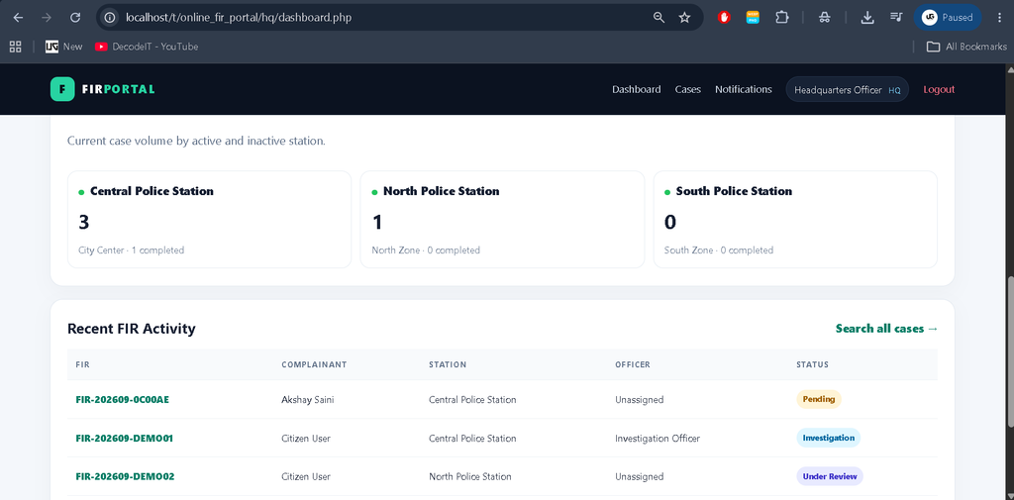Click the STATION column header

(448, 364)
